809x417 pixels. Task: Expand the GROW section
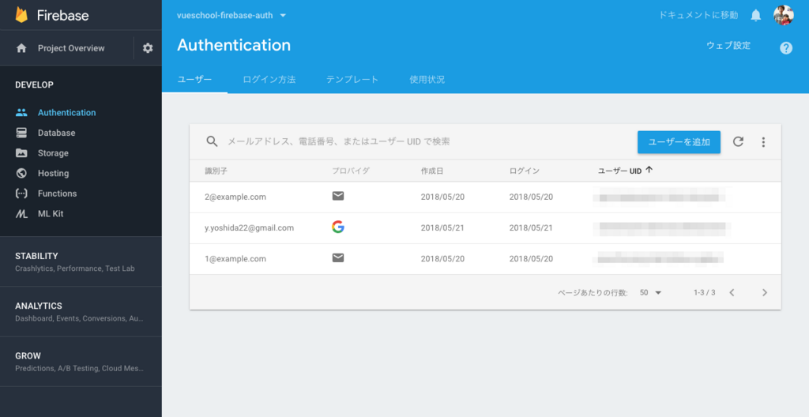pos(81,362)
